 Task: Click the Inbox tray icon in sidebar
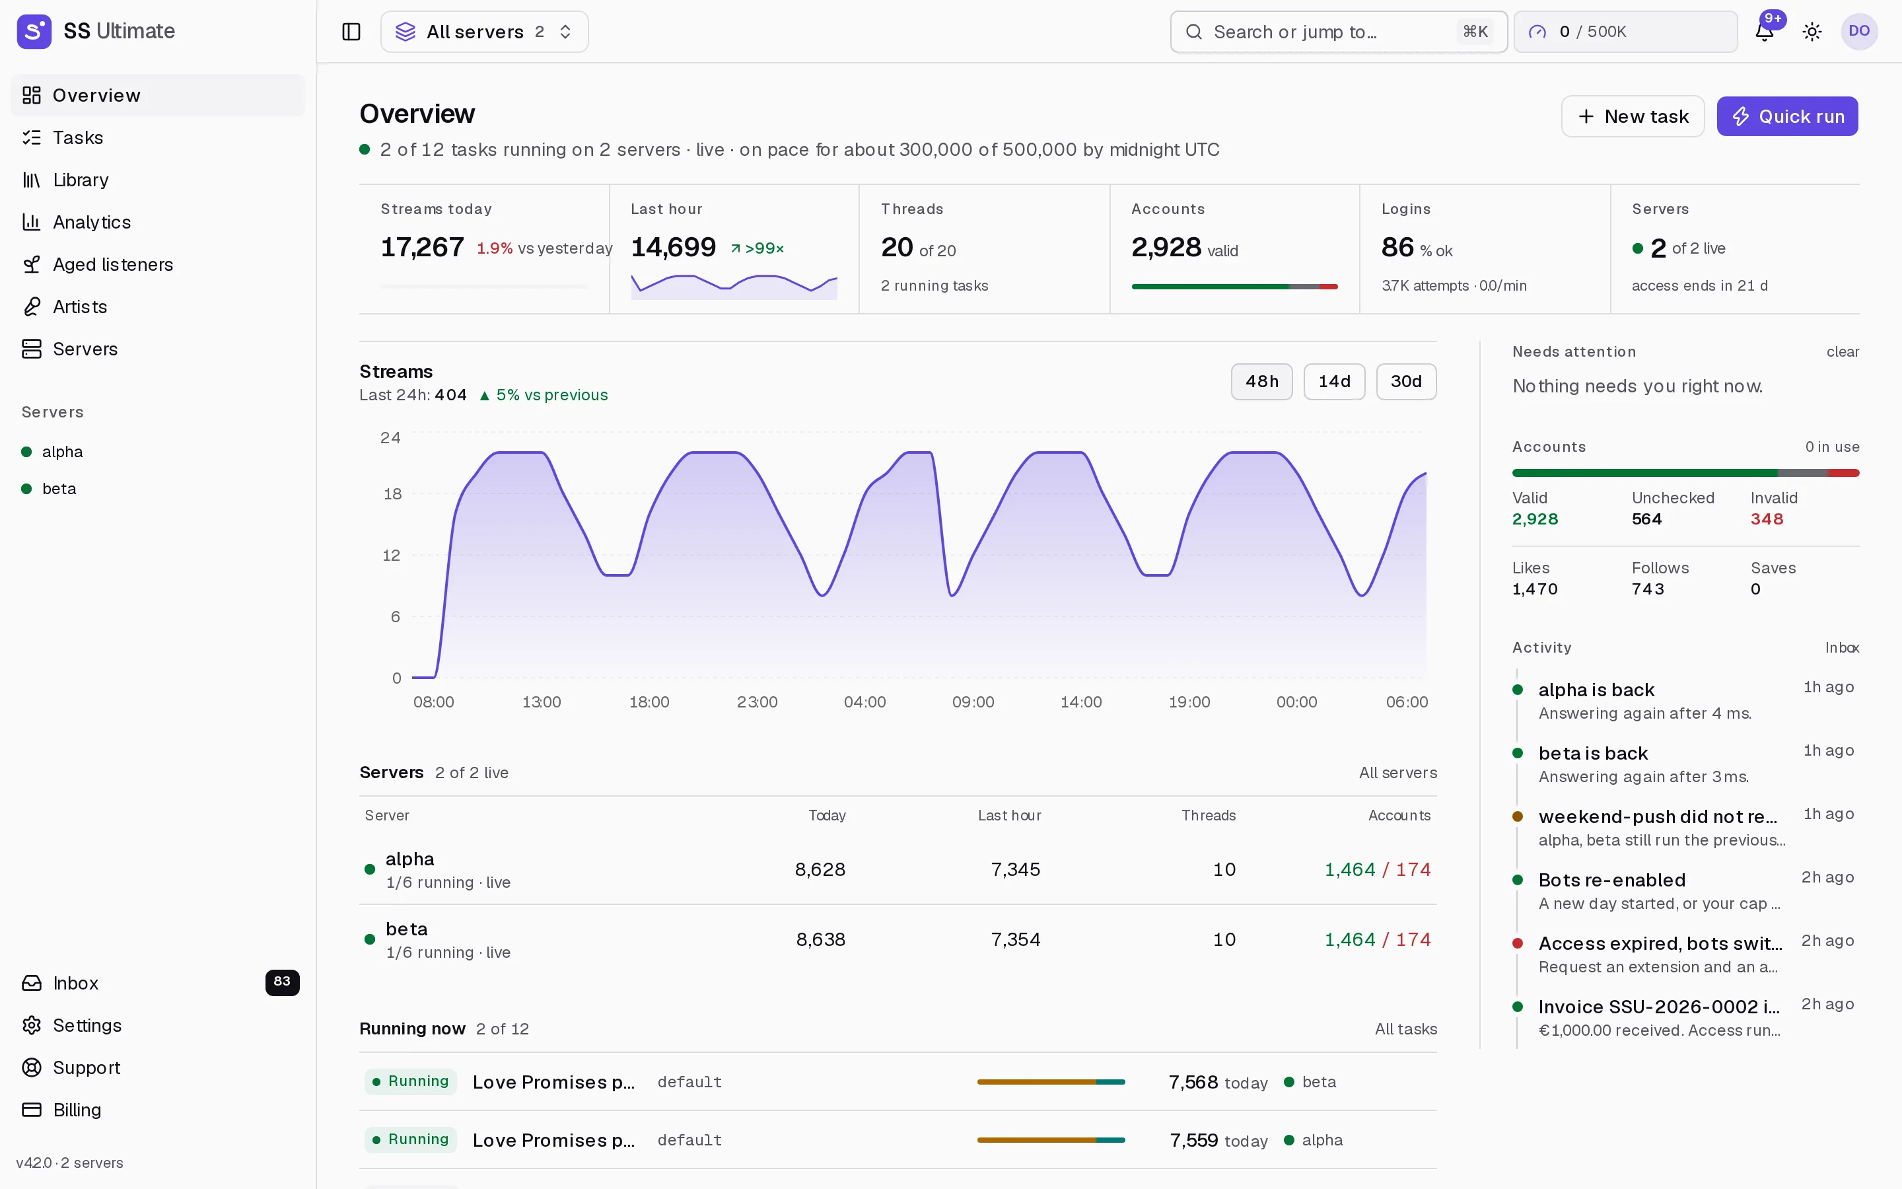(x=32, y=983)
